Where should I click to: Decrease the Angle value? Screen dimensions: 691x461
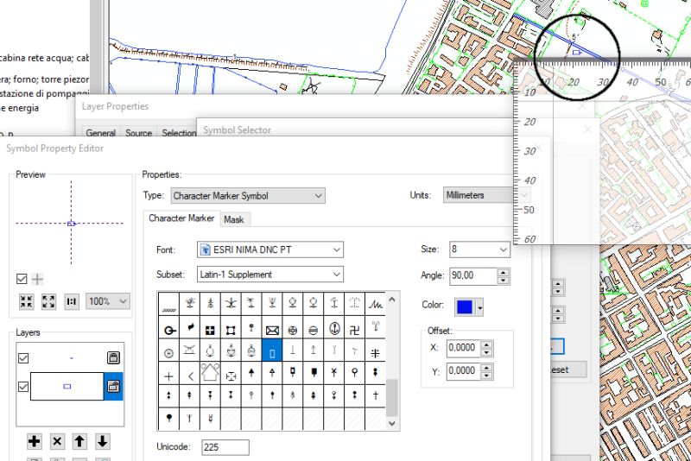[x=503, y=280]
